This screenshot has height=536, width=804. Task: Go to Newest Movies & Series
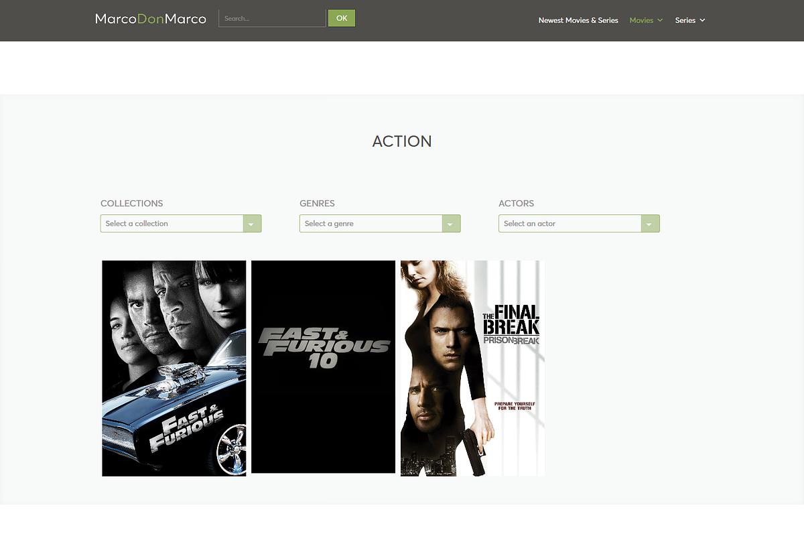578,20
